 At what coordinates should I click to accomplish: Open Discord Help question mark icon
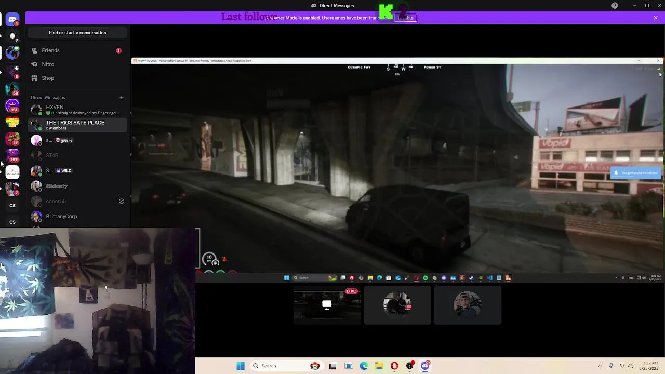(x=615, y=6)
